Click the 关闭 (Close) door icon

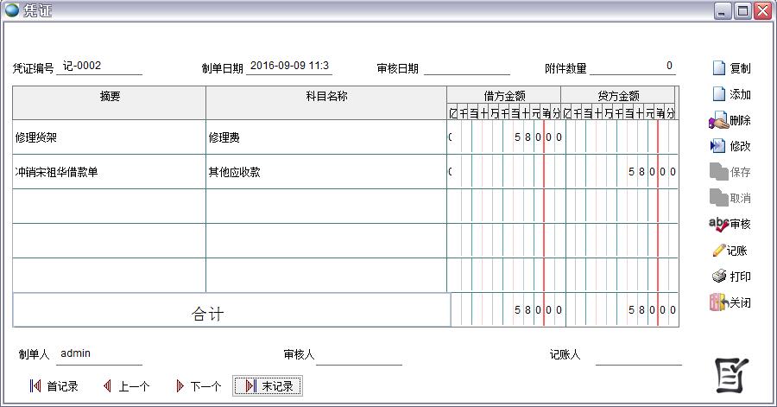click(x=718, y=303)
